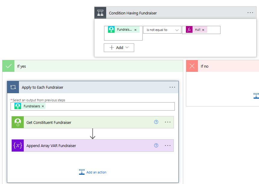The image size is (259, 184).
Task: Remove the Fundraisers token from loop input
Action: tap(43, 106)
